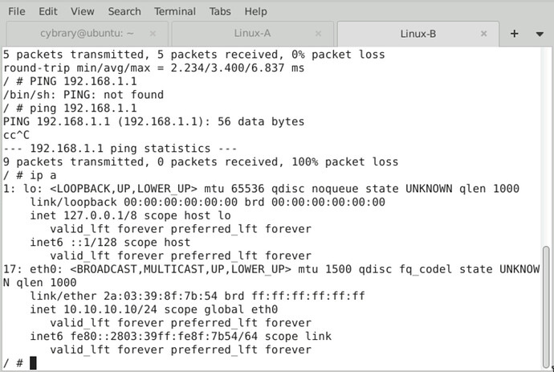
Task: Open the View menu
Action: click(x=82, y=12)
